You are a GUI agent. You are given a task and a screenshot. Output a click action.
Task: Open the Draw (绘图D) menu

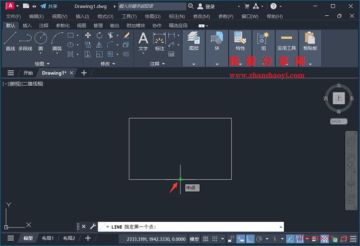[152, 16]
